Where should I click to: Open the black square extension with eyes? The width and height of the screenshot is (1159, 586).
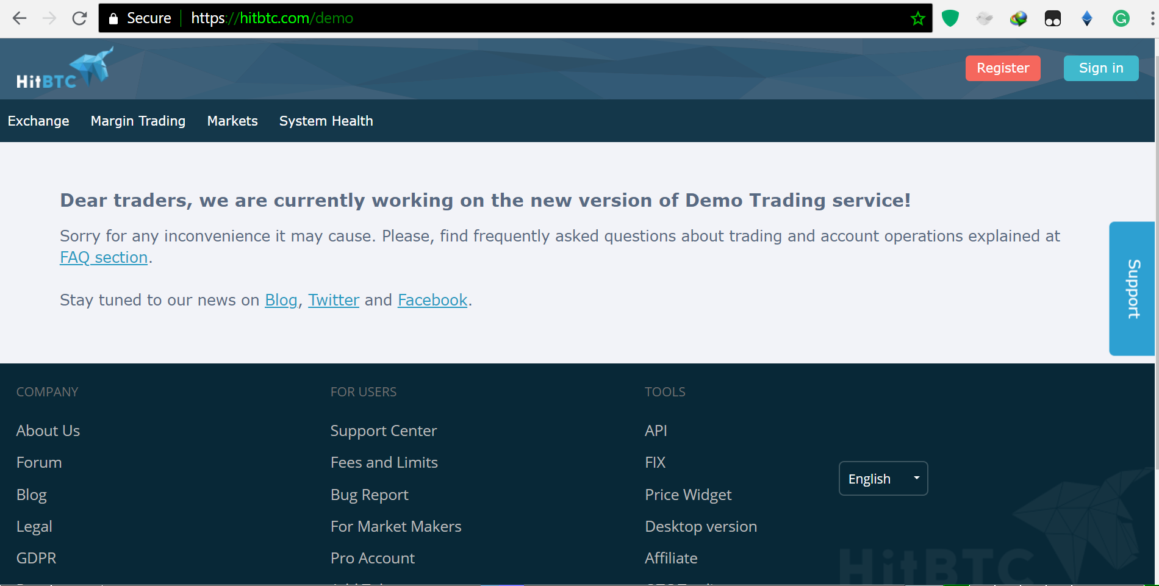point(1053,18)
